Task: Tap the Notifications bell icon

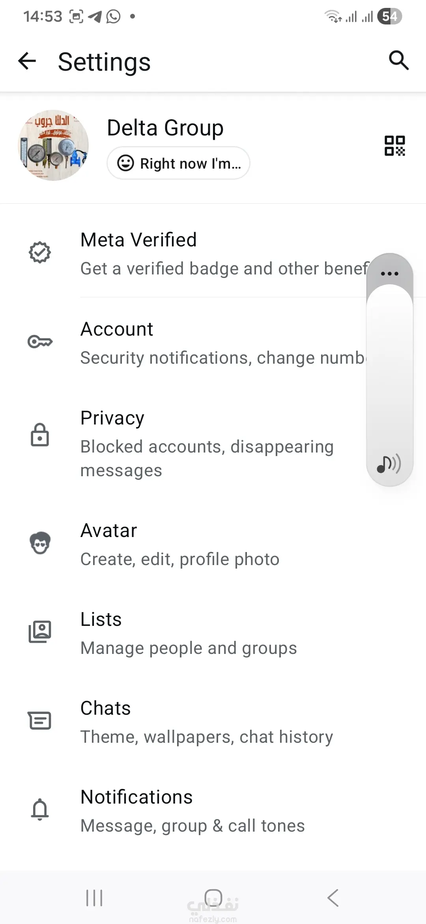Action: (40, 809)
